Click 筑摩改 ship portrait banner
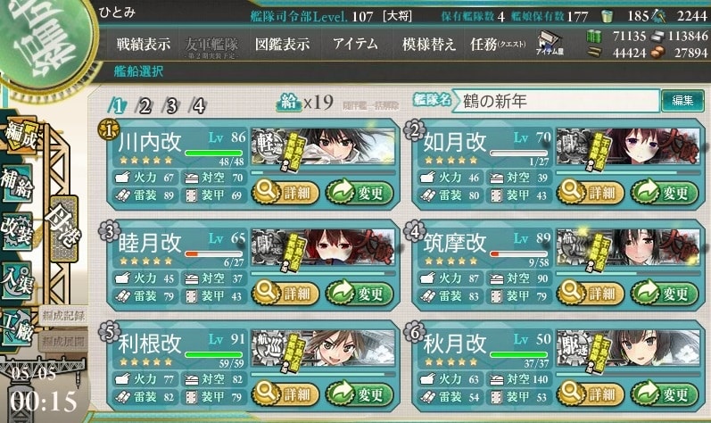The width and height of the screenshot is (711, 423). click(x=628, y=248)
